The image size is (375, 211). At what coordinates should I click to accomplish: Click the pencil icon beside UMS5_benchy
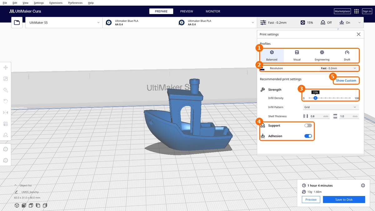(x=16, y=192)
